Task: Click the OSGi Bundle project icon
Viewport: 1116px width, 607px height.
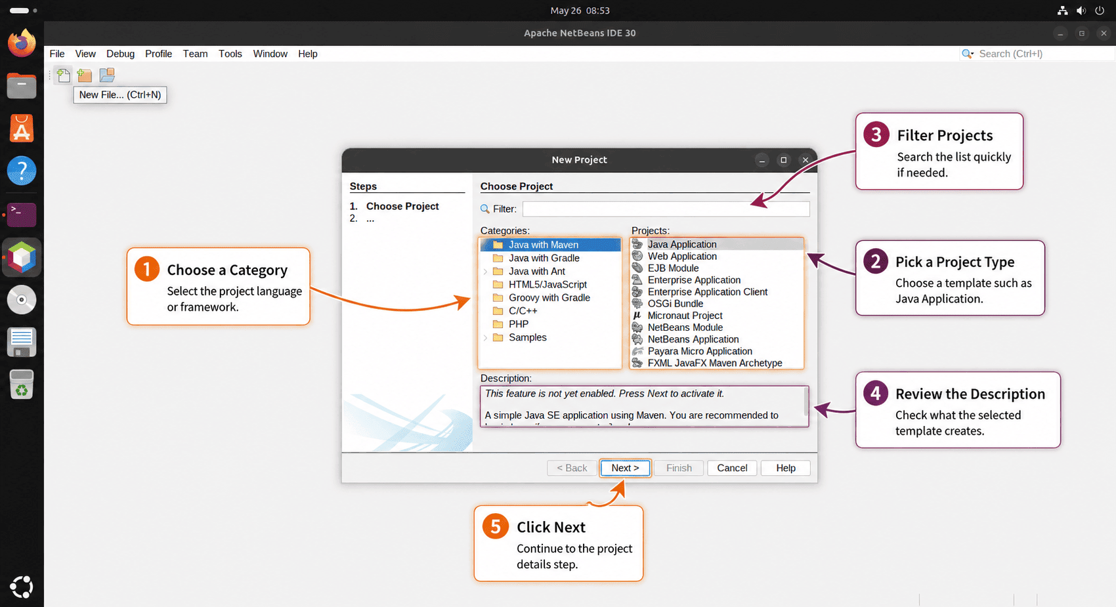Action: [x=637, y=304]
